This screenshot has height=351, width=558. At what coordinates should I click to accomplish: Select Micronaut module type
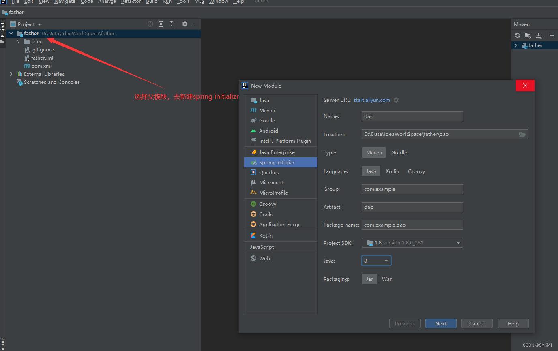point(281,182)
